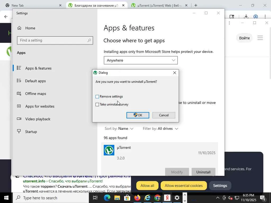The height and width of the screenshot is (203, 271).
Task: Click Allow essential cookies button
Action: pyautogui.click(x=184, y=186)
